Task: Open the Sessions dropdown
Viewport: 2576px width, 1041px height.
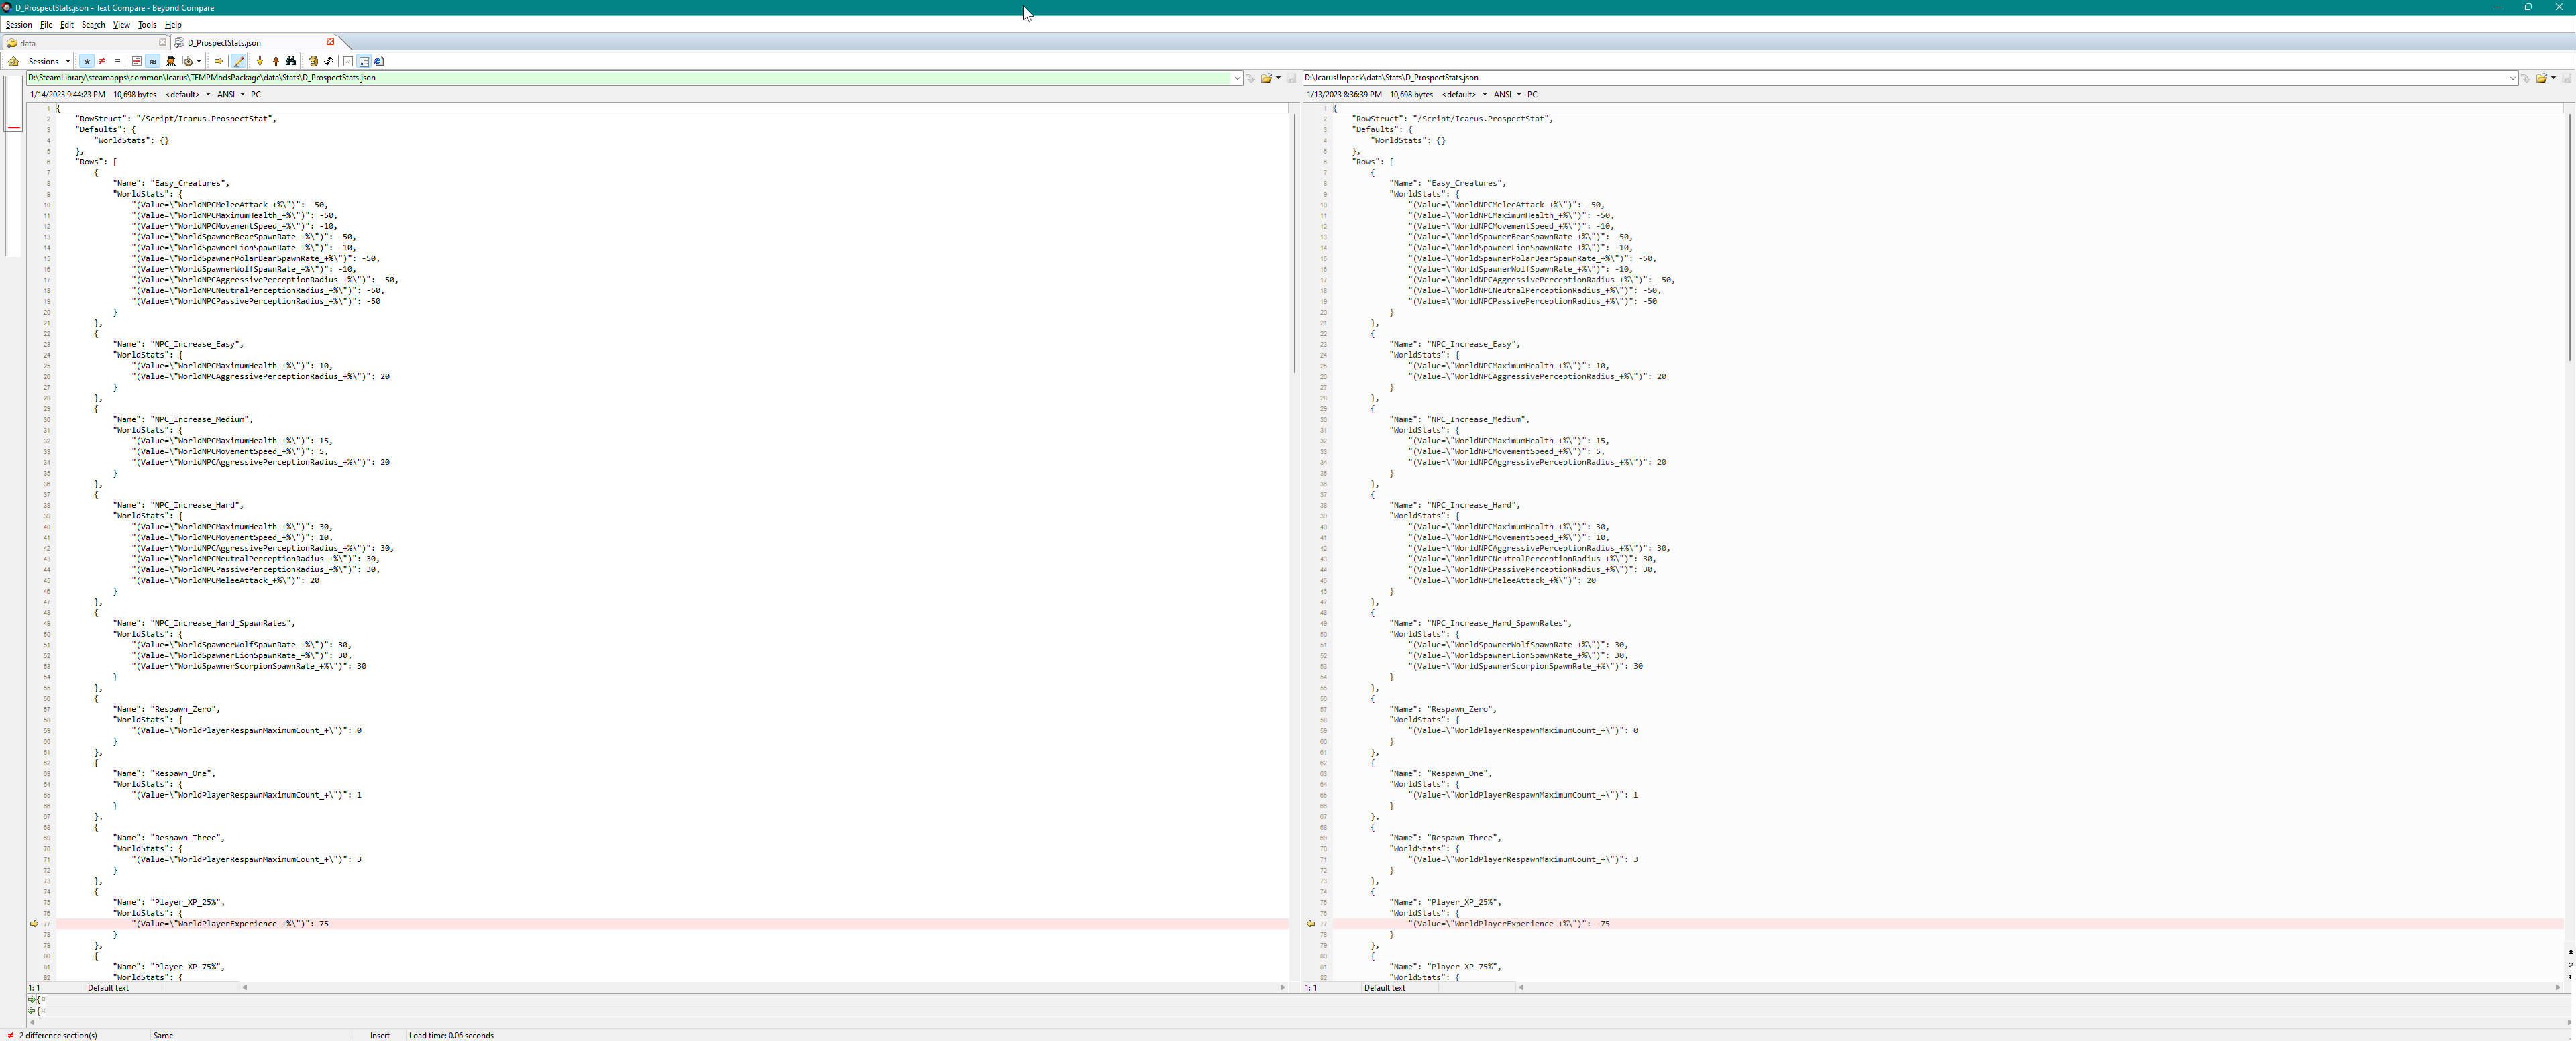Action: pos(49,61)
